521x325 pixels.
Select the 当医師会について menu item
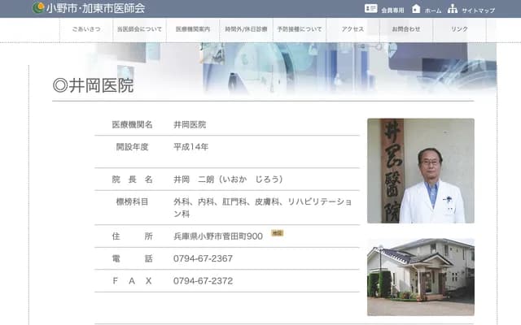(x=139, y=29)
